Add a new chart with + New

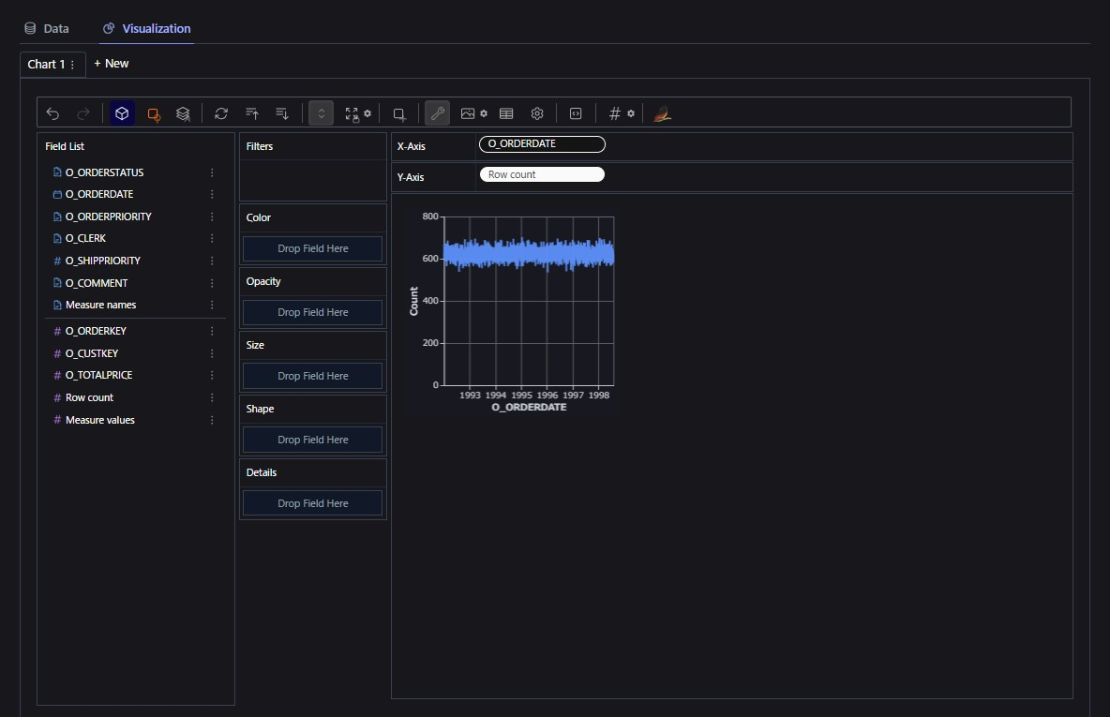pyautogui.click(x=112, y=64)
